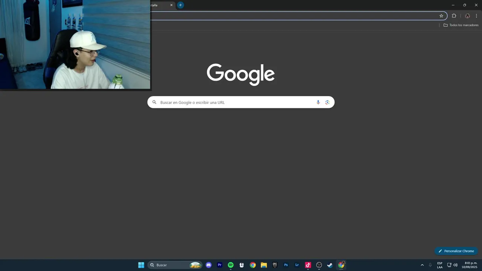
Task: Open Spotify from the taskbar
Action: pos(230,265)
